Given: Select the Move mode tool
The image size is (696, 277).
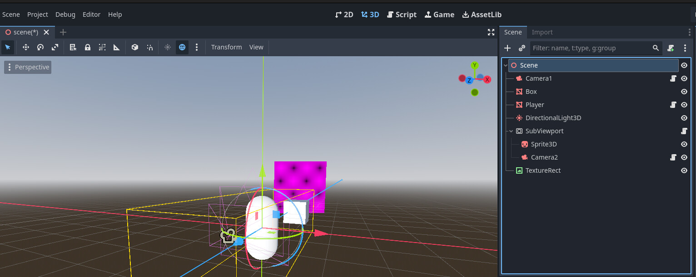Looking at the screenshot, I should pyautogui.click(x=26, y=47).
